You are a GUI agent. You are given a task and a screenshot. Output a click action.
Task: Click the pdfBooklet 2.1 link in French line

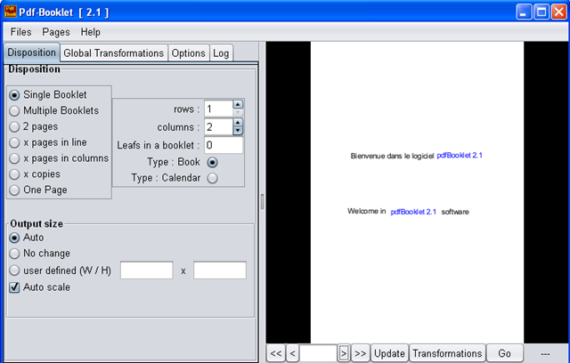point(460,156)
